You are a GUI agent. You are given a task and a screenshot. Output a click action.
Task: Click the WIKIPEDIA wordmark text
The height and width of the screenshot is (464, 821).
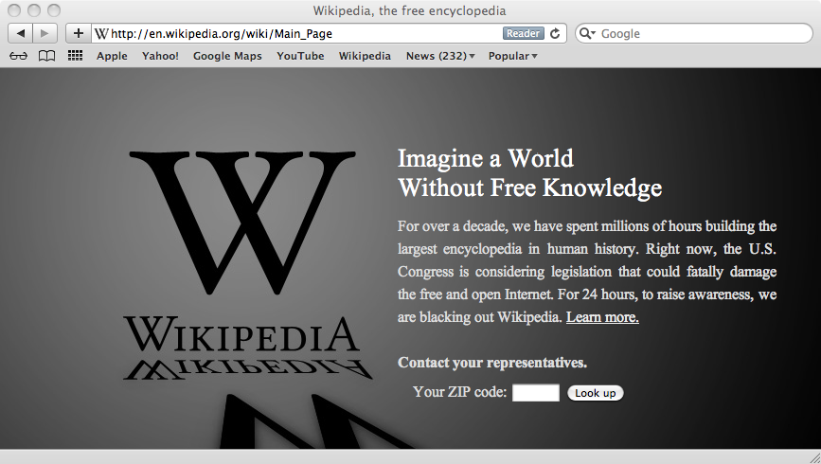pos(241,334)
